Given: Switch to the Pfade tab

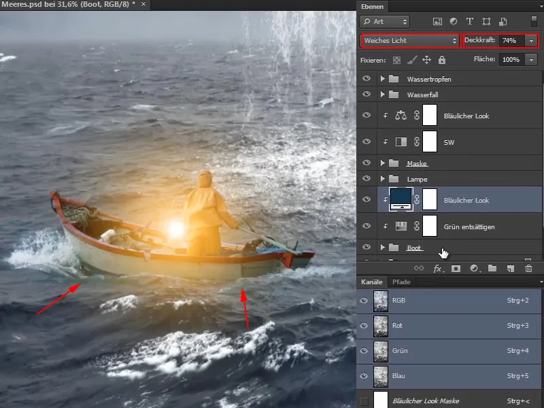Looking at the screenshot, I should [x=401, y=282].
